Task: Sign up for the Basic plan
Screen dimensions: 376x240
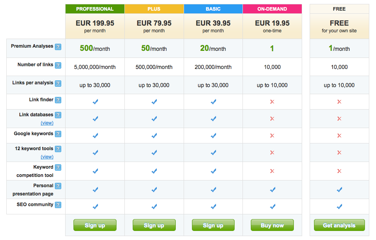Action: coord(213,225)
